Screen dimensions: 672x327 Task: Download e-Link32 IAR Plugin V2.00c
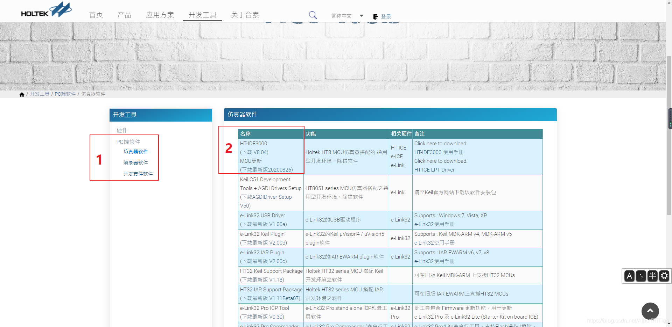(x=263, y=261)
